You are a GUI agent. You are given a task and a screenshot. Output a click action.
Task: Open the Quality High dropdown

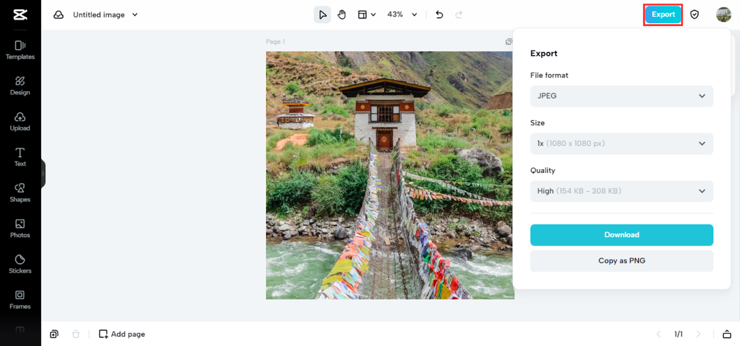pos(621,191)
